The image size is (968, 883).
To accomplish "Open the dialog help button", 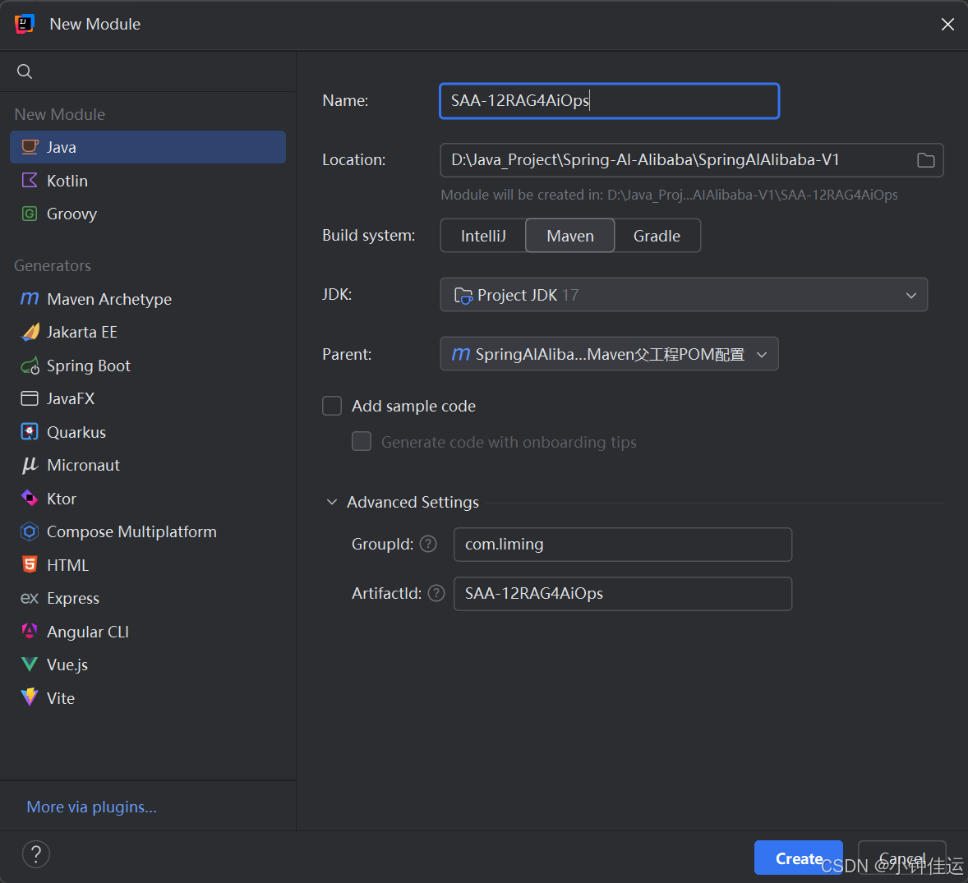I will coord(36,854).
